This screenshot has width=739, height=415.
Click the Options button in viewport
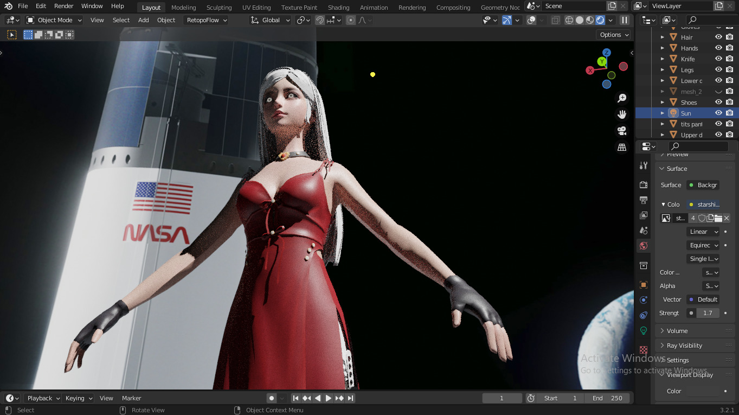(x=614, y=35)
